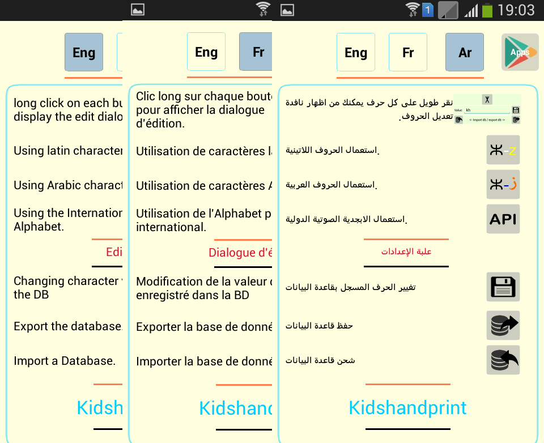Tap the picture notification icon in right screen status bar
Image resolution: width=544 pixels, height=443 pixels.
287,10
